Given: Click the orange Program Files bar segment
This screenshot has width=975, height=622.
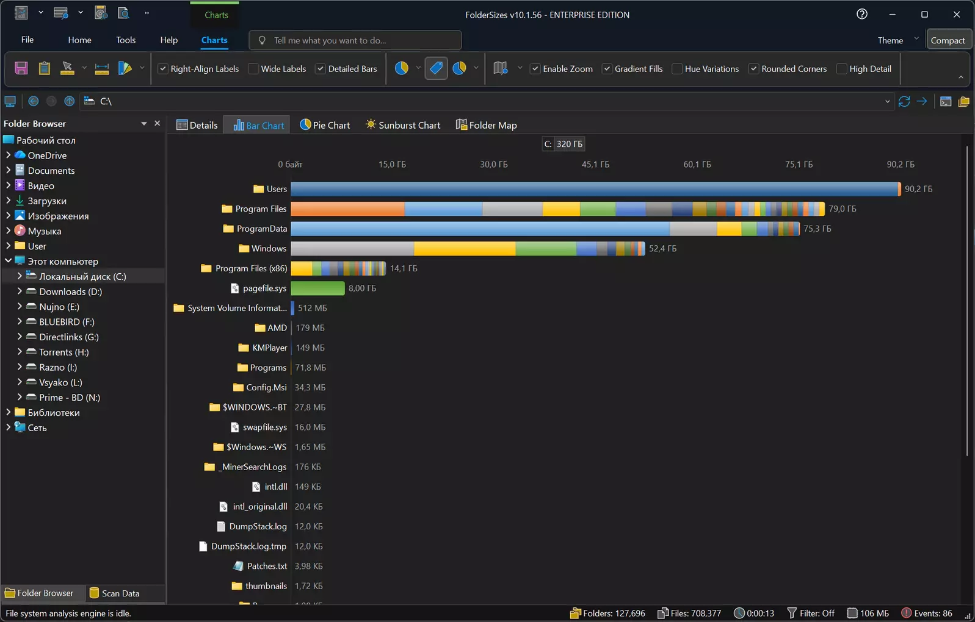Looking at the screenshot, I should click(347, 209).
